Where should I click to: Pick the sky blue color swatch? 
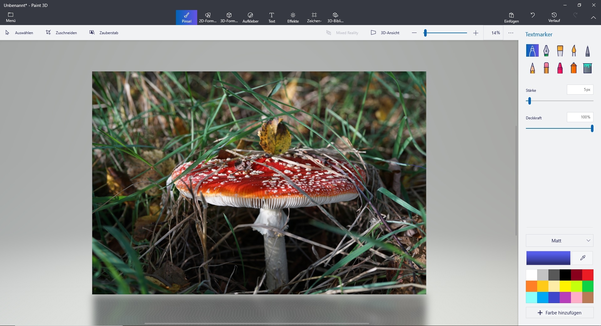543,298
